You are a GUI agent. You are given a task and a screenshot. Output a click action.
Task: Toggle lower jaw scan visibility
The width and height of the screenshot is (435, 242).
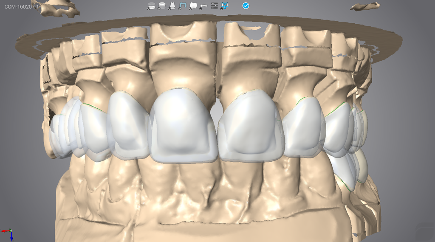click(x=151, y=6)
